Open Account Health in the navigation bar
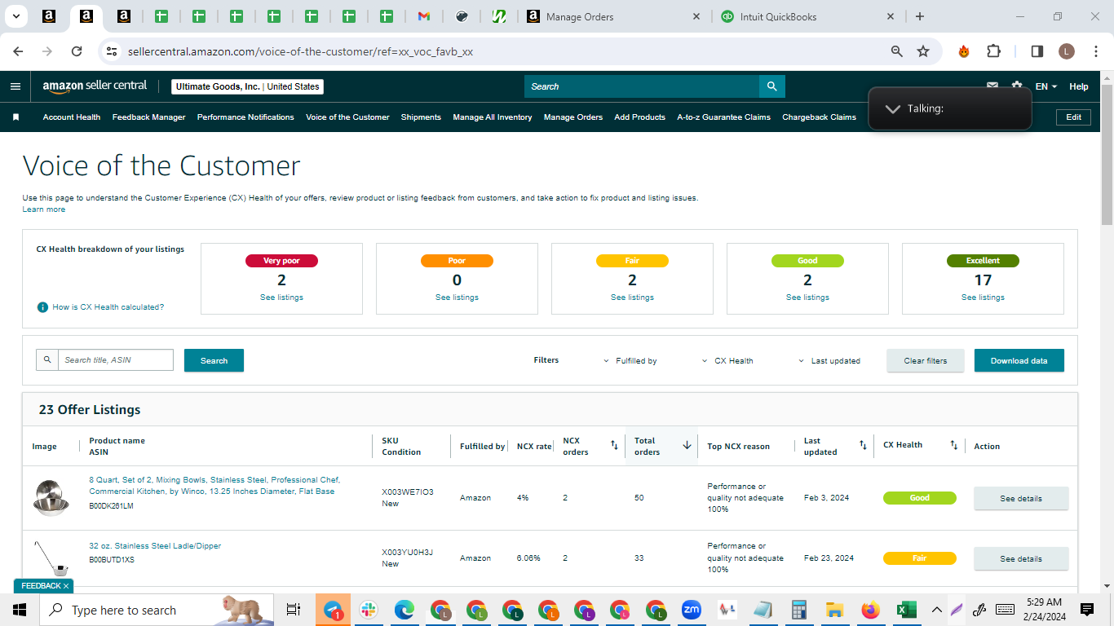The width and height of the screenshot is (1114, 626). (x=72, y=117)
